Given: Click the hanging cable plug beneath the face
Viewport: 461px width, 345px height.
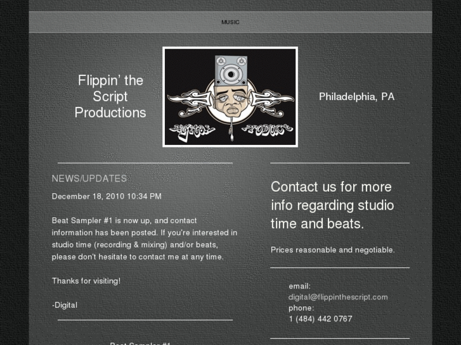Looking at the screenshot, I should pos(231,129).
